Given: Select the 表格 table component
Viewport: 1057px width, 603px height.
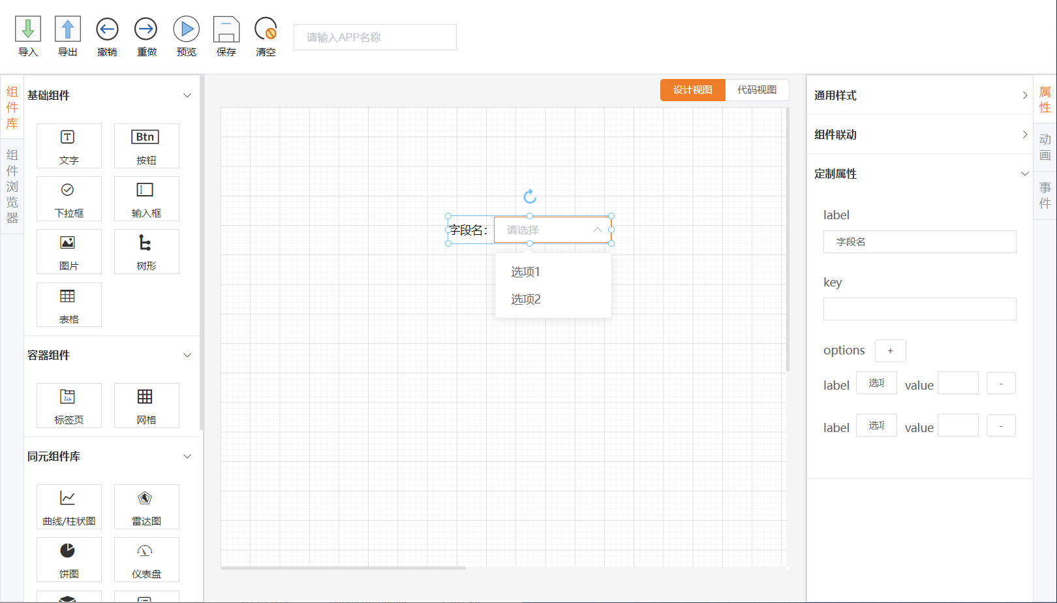Looking at the screenshot, I should (69, 305).
